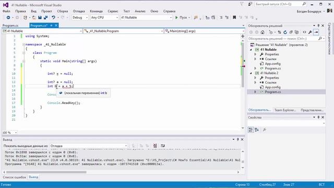Switch to Список ошибок tab
Screen dimensions: 334x188
coord(14,178)
